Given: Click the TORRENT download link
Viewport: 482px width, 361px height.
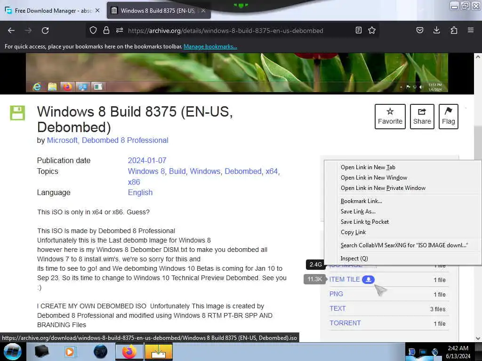Looking at the screenshot, I should point(345,323).
